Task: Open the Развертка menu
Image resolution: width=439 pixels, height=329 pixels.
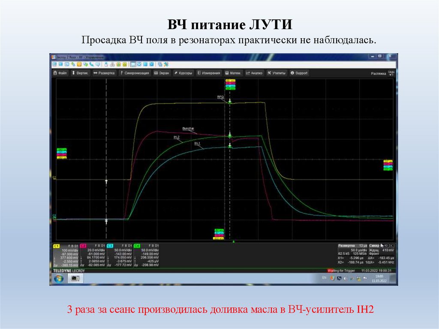Action: click(104, 73)
